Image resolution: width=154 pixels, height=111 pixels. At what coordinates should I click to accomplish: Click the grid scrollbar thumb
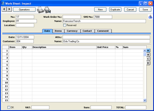tap(144, 54)
